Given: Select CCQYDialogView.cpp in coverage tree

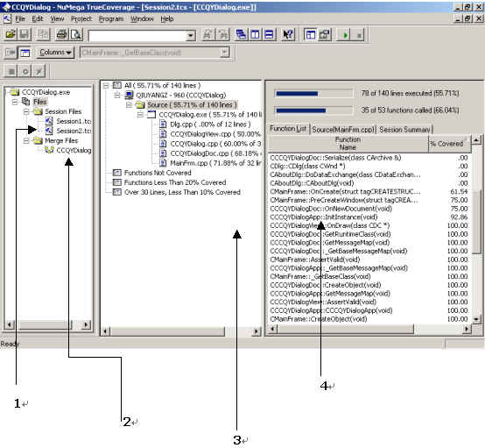Looking at the screenshot, I should [215, 134].
